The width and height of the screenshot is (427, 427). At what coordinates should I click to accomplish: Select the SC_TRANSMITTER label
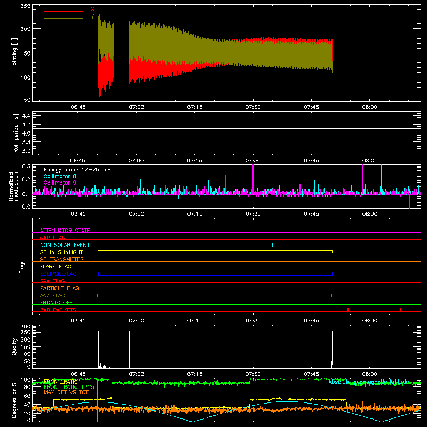[x=61, y=259]
